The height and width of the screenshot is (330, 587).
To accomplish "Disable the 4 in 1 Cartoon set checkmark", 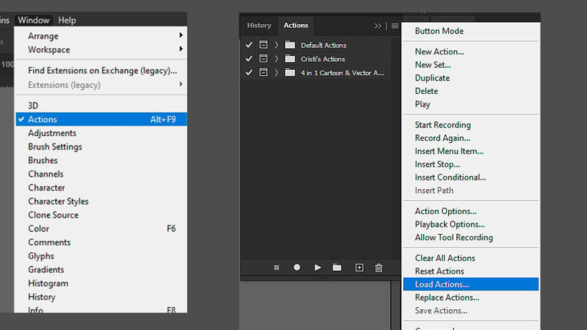I will pyautogui.click(x=249, y=72).
